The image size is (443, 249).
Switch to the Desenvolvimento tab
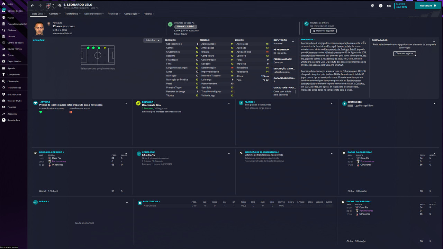tap(94, 14)
